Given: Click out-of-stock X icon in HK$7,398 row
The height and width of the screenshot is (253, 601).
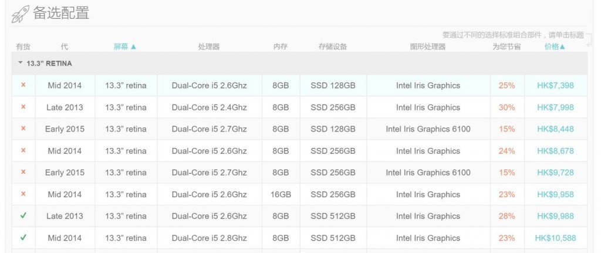Looking at the screenshot, I should 23,85.
